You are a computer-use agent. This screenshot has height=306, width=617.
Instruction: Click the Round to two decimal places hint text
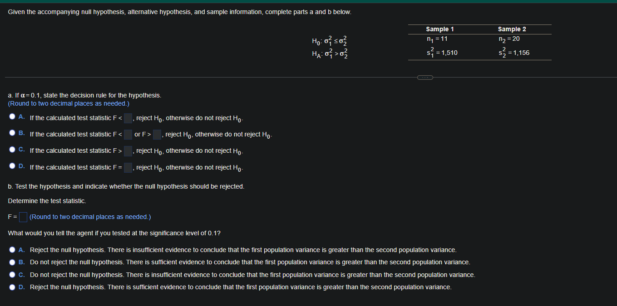pos(68,103)
